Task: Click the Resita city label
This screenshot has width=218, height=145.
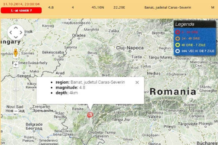Action: click(78, 109)
